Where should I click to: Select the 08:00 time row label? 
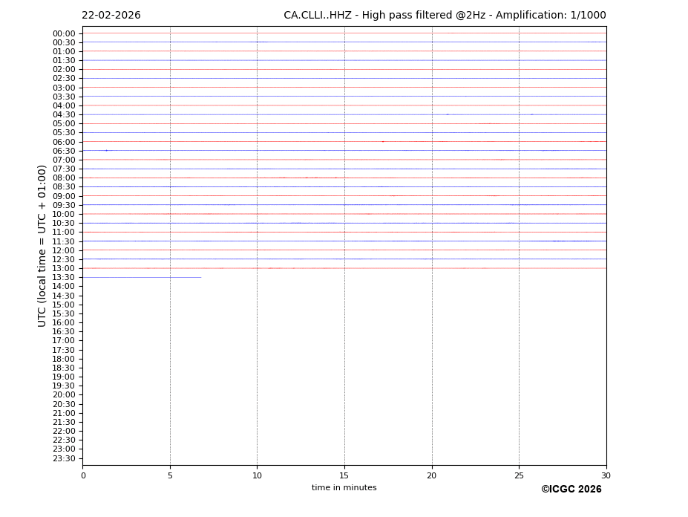pos(63,178)
